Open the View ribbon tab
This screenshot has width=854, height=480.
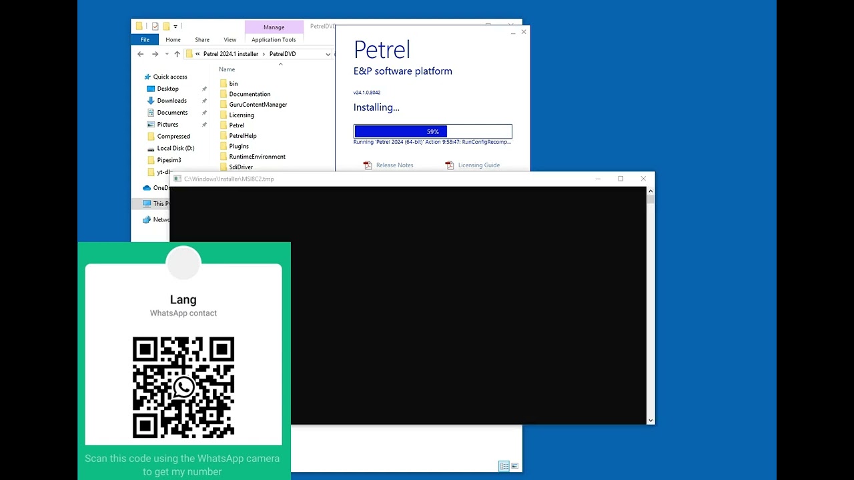point(230,39)
